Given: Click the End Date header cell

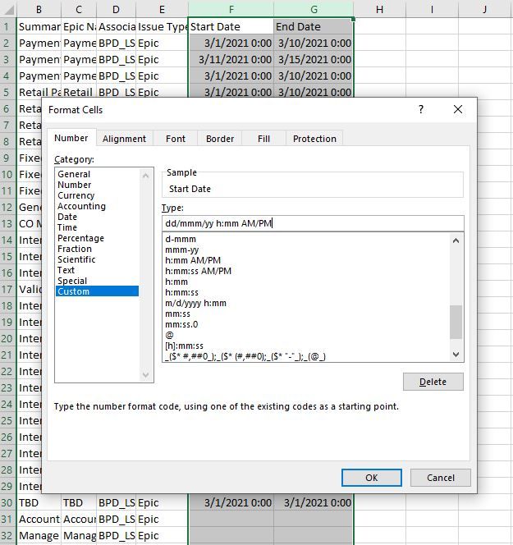Looking at the screenshot, I should tap(314, 27).
